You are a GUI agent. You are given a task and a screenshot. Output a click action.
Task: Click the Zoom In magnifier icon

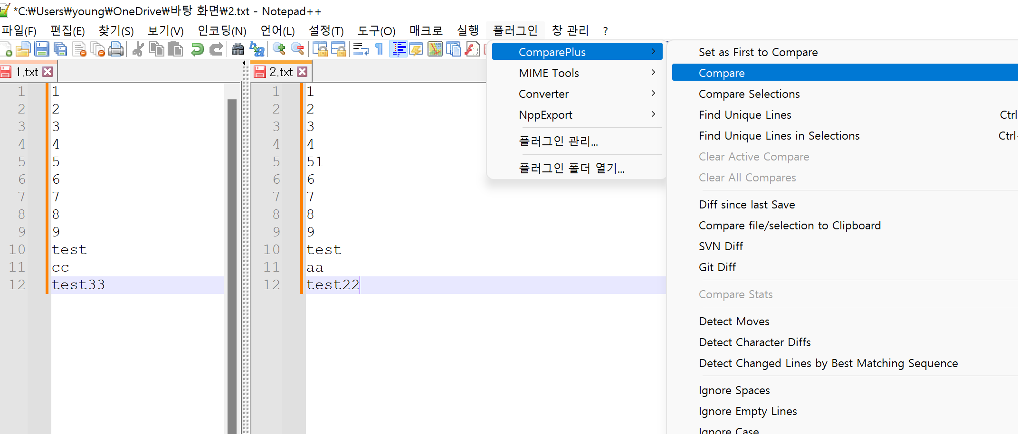(279, 49)
